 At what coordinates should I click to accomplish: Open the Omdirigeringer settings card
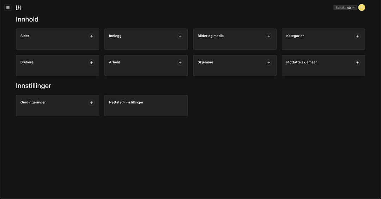pos(58,105)
